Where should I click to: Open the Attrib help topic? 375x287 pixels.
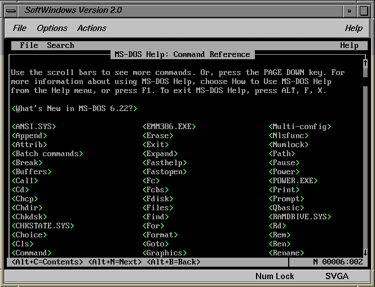(29, 145)
